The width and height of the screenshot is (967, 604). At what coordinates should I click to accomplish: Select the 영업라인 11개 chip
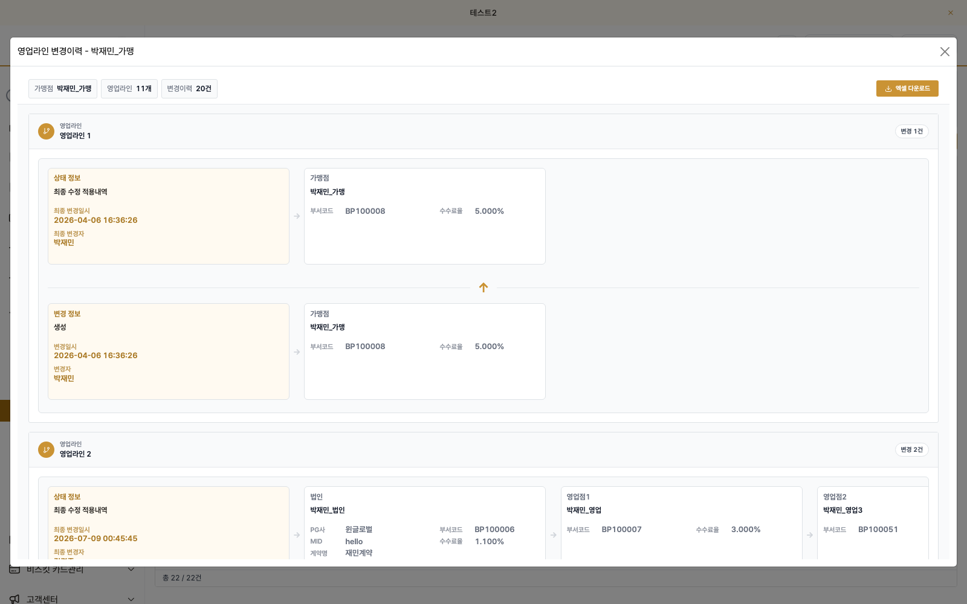pyautogui.click(x=129, y=89)
